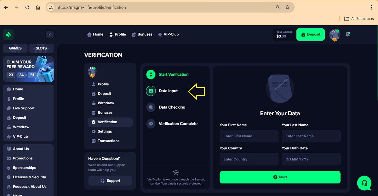Reload the page in browser

(27, 7)
